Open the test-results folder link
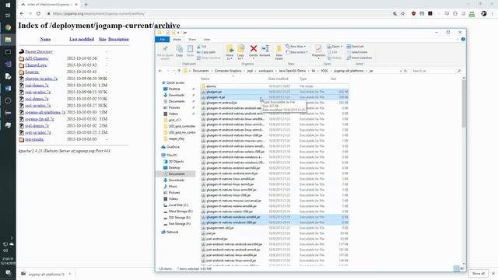498x280 pixels. point(34,139)
